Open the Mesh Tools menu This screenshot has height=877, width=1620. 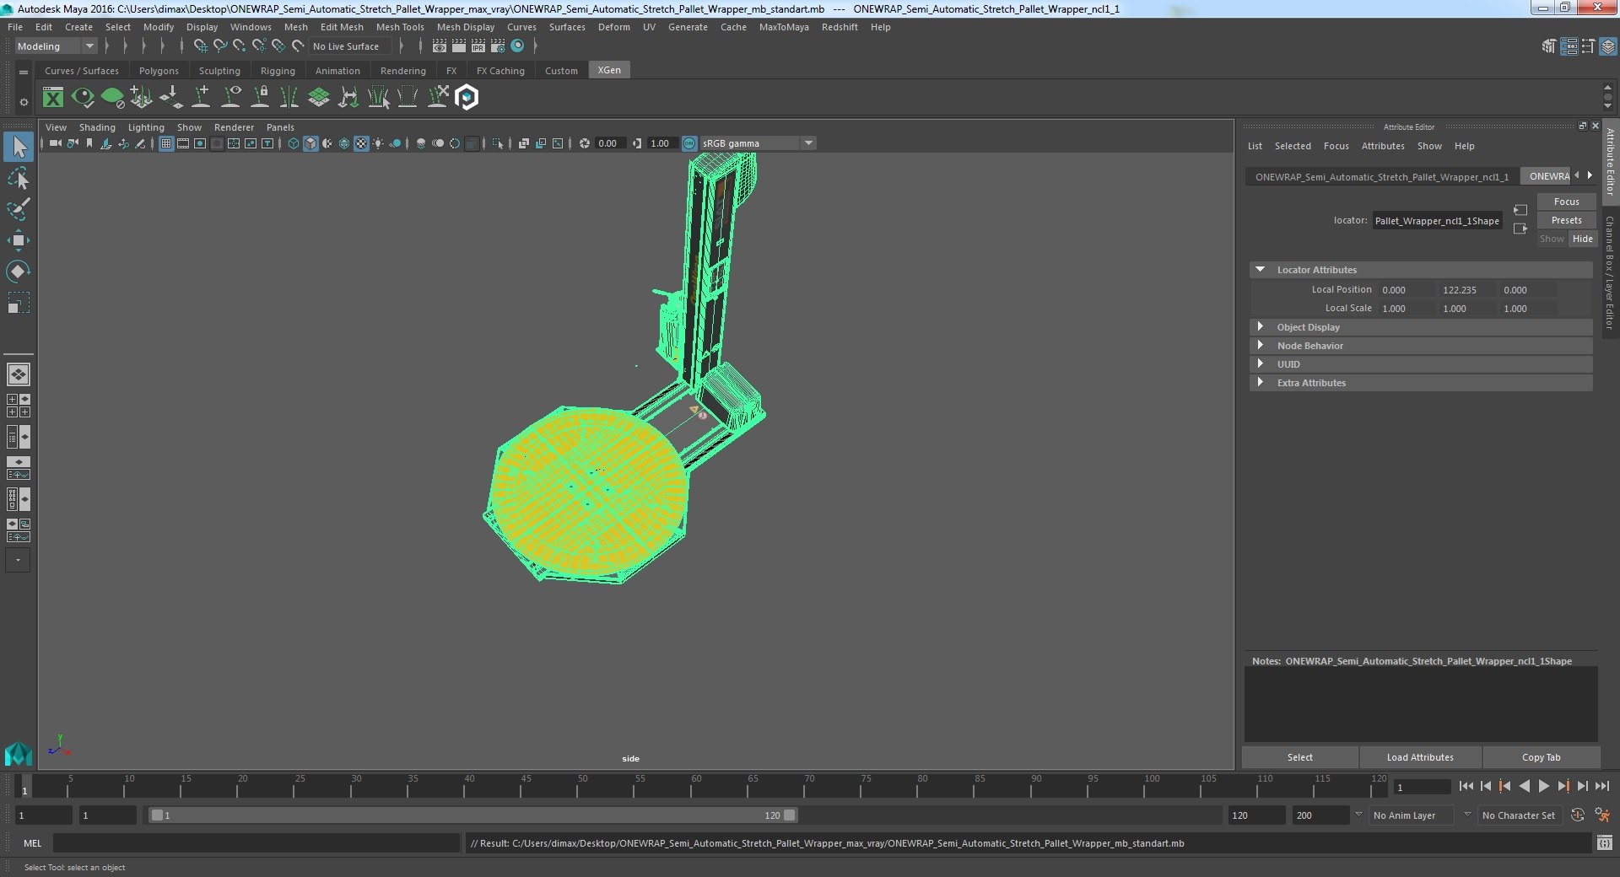[400, 27]
